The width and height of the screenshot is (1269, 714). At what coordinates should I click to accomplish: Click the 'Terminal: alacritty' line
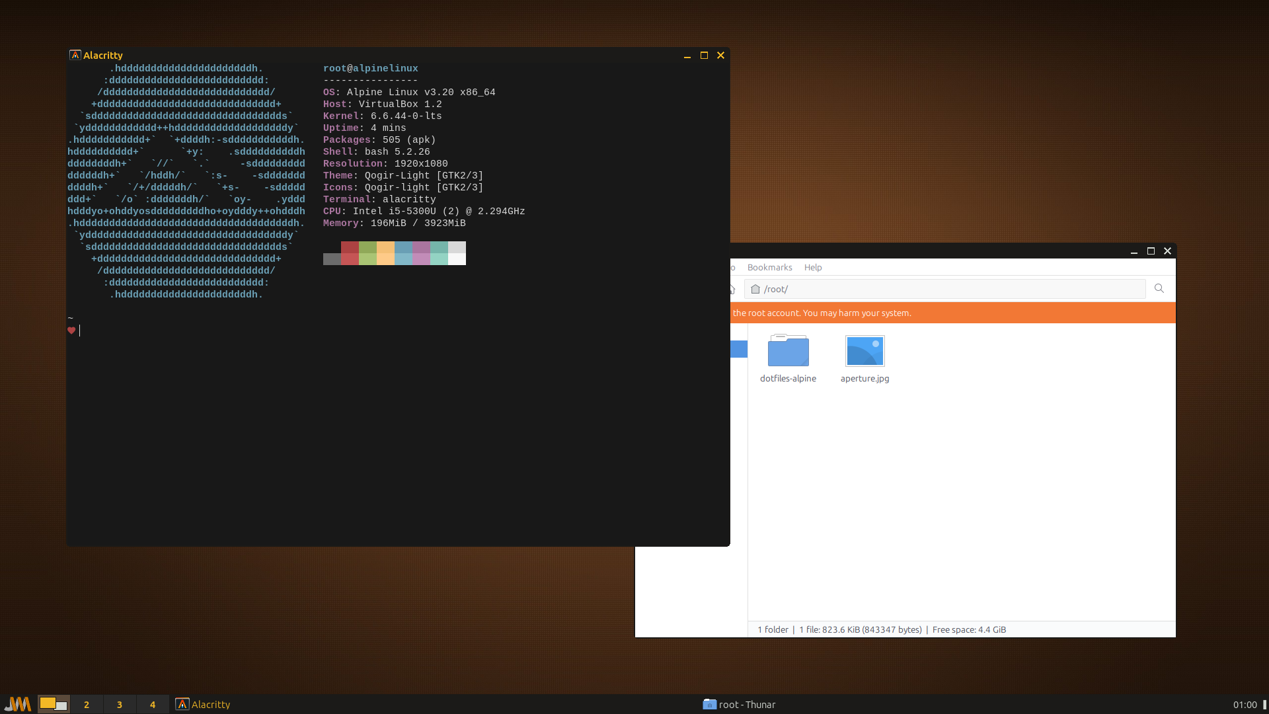coord(379,200)
